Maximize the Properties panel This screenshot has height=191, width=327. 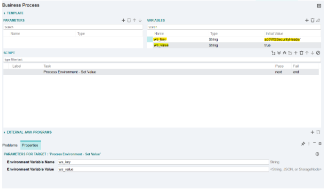320,144
